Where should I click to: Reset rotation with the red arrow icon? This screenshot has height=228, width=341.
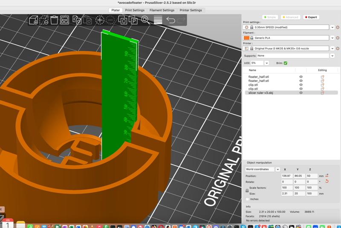(327, 181)
